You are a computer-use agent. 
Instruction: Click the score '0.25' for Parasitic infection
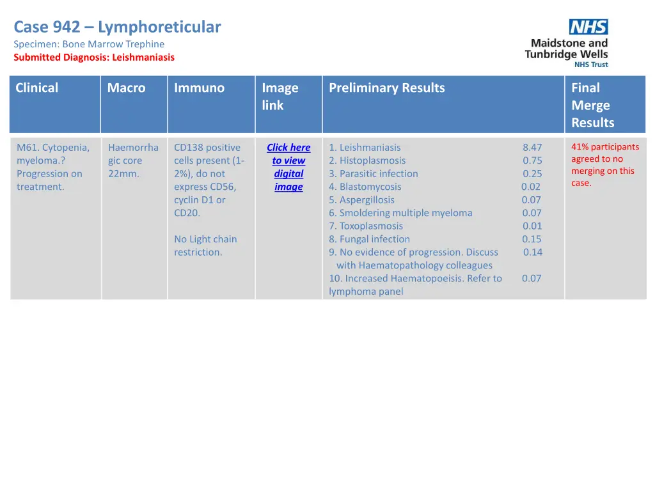point(532,174)
